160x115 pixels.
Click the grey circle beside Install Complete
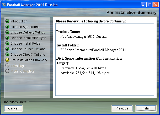click(x=7, y=71)
